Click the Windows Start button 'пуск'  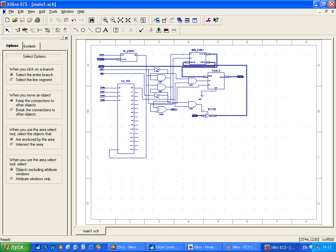pos(15,247)
